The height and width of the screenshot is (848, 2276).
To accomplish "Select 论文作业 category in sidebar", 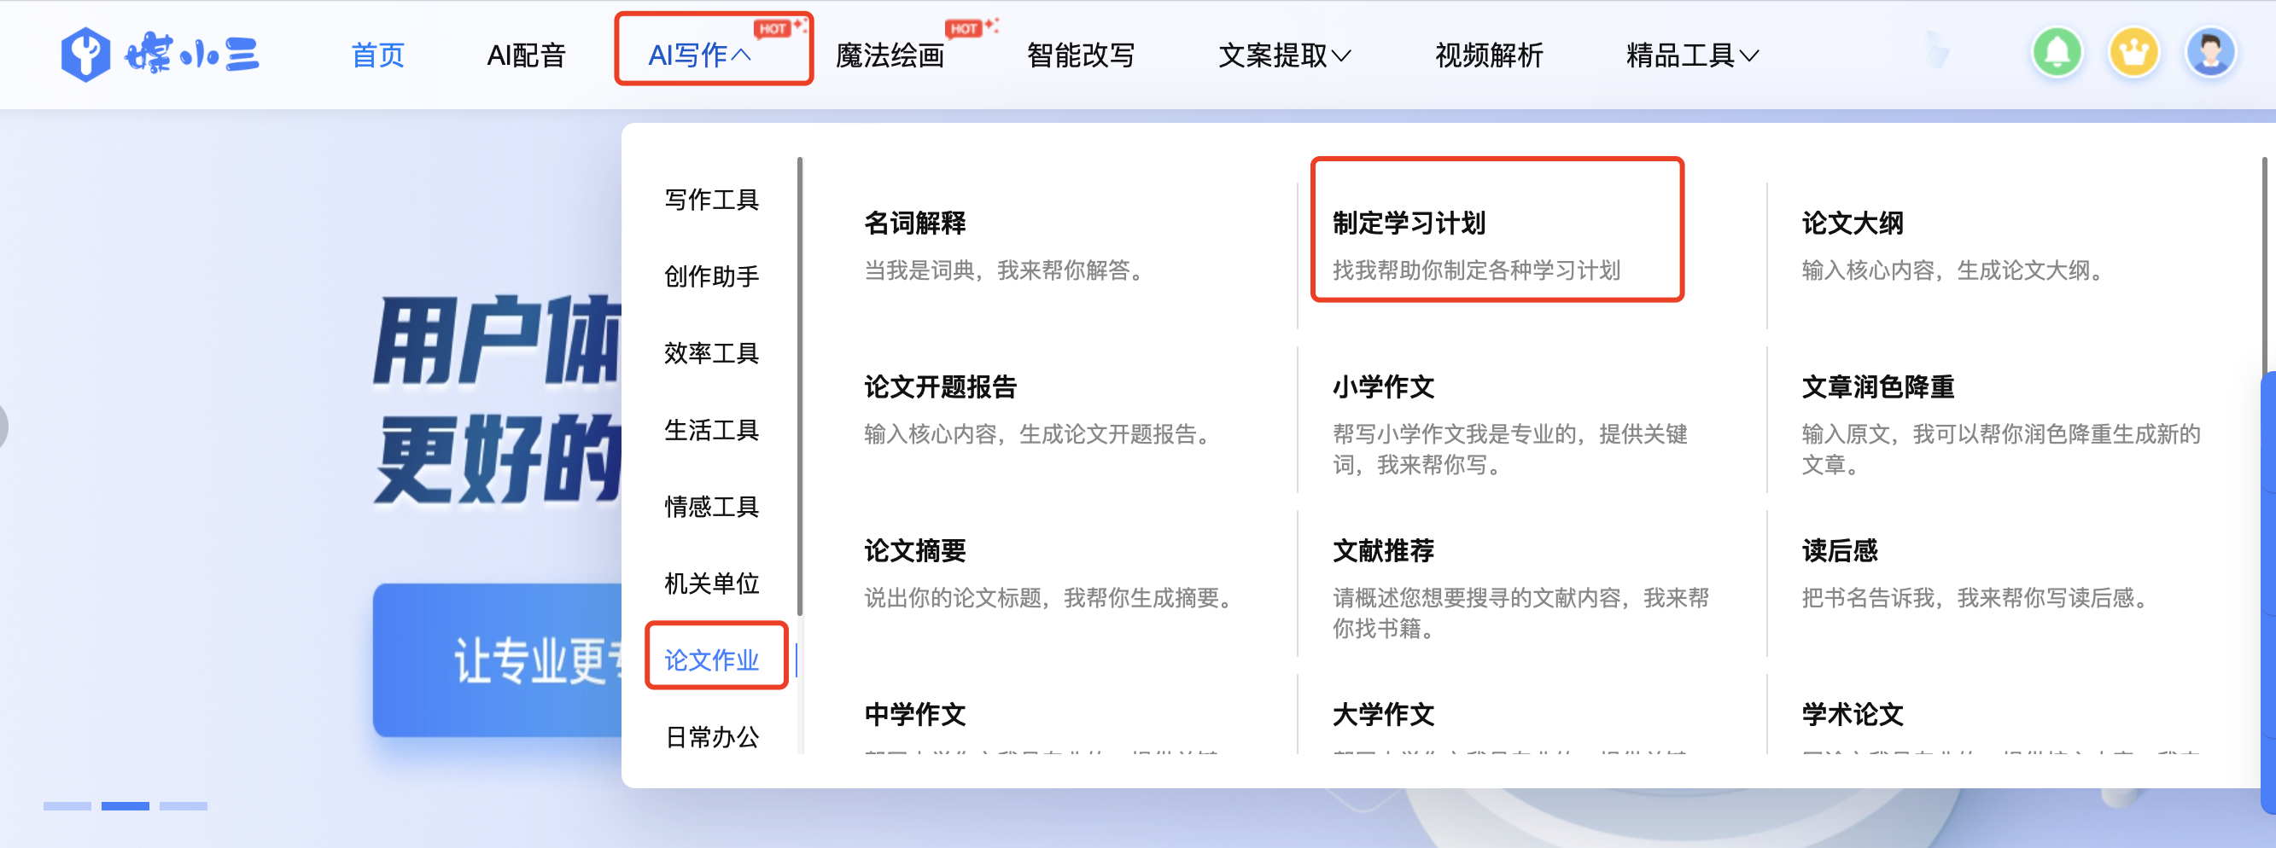I will [711, 660].
